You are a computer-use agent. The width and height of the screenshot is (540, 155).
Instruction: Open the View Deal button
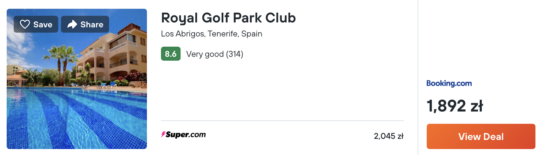pyautogui.click(x=481, y=136)
